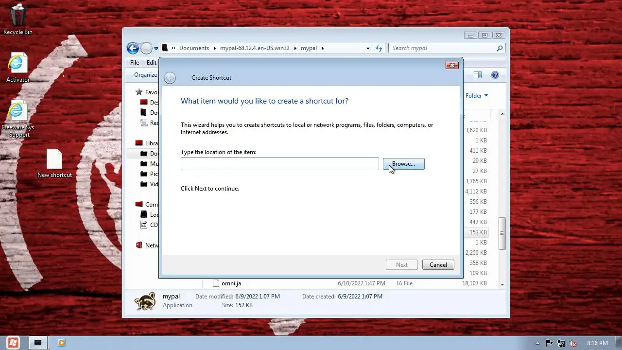Image resolution: width=622 pixels, height=350 pixels.
Task: Open network tray icon
Action: click(561, 343)
